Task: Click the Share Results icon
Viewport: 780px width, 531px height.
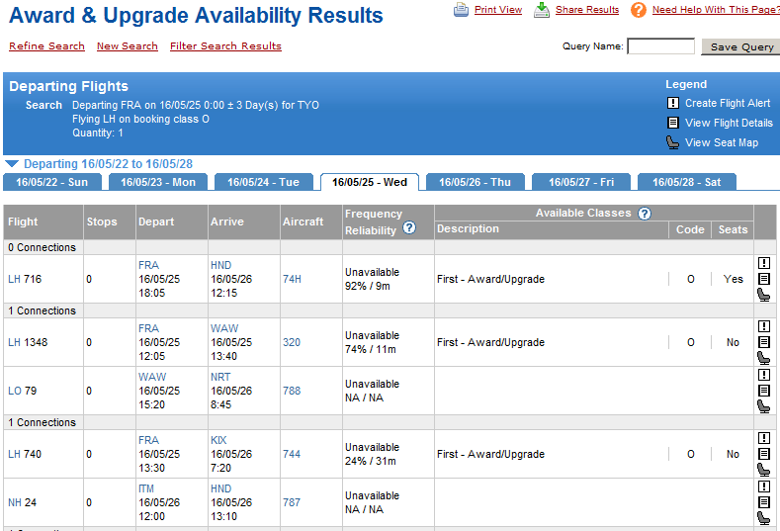Action: pyautogui.click(x=542, y=10)
